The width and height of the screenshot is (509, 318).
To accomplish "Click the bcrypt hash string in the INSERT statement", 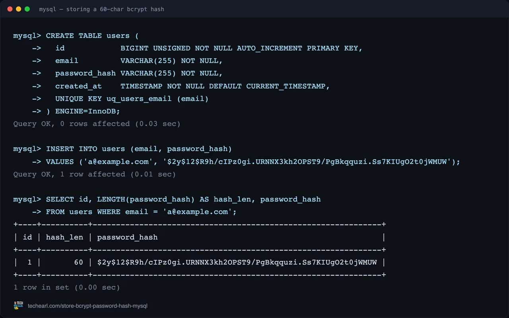I will point(307,162).
